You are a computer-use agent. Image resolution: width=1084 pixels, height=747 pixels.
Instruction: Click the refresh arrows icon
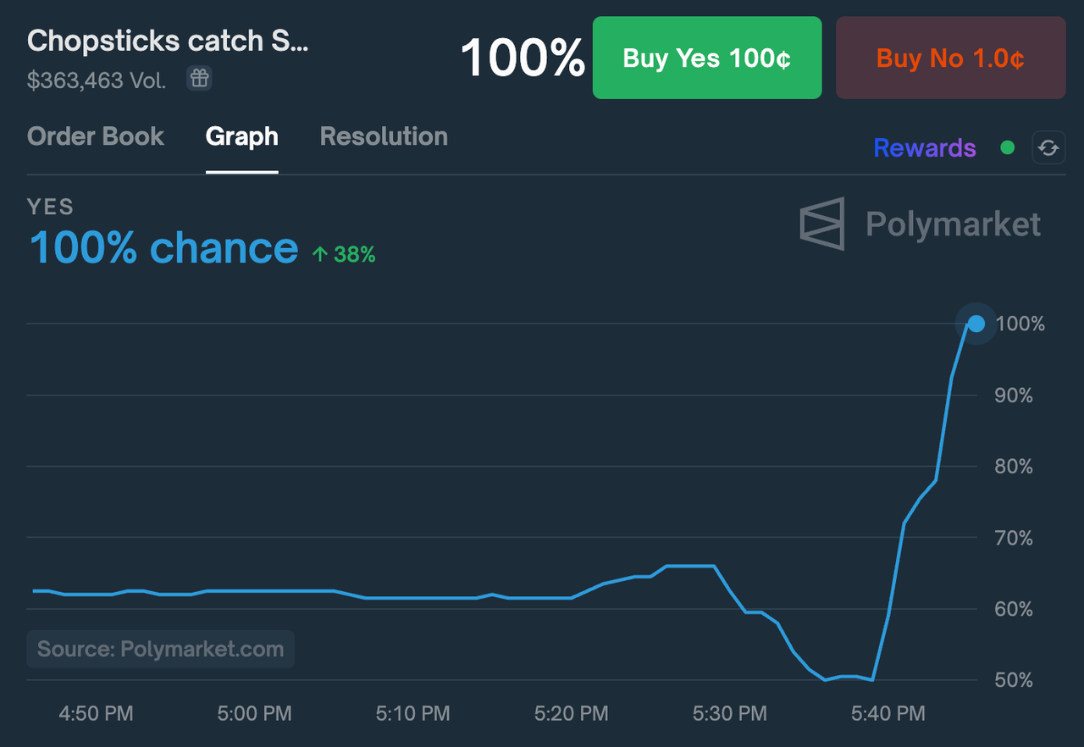pos(1048,148)
